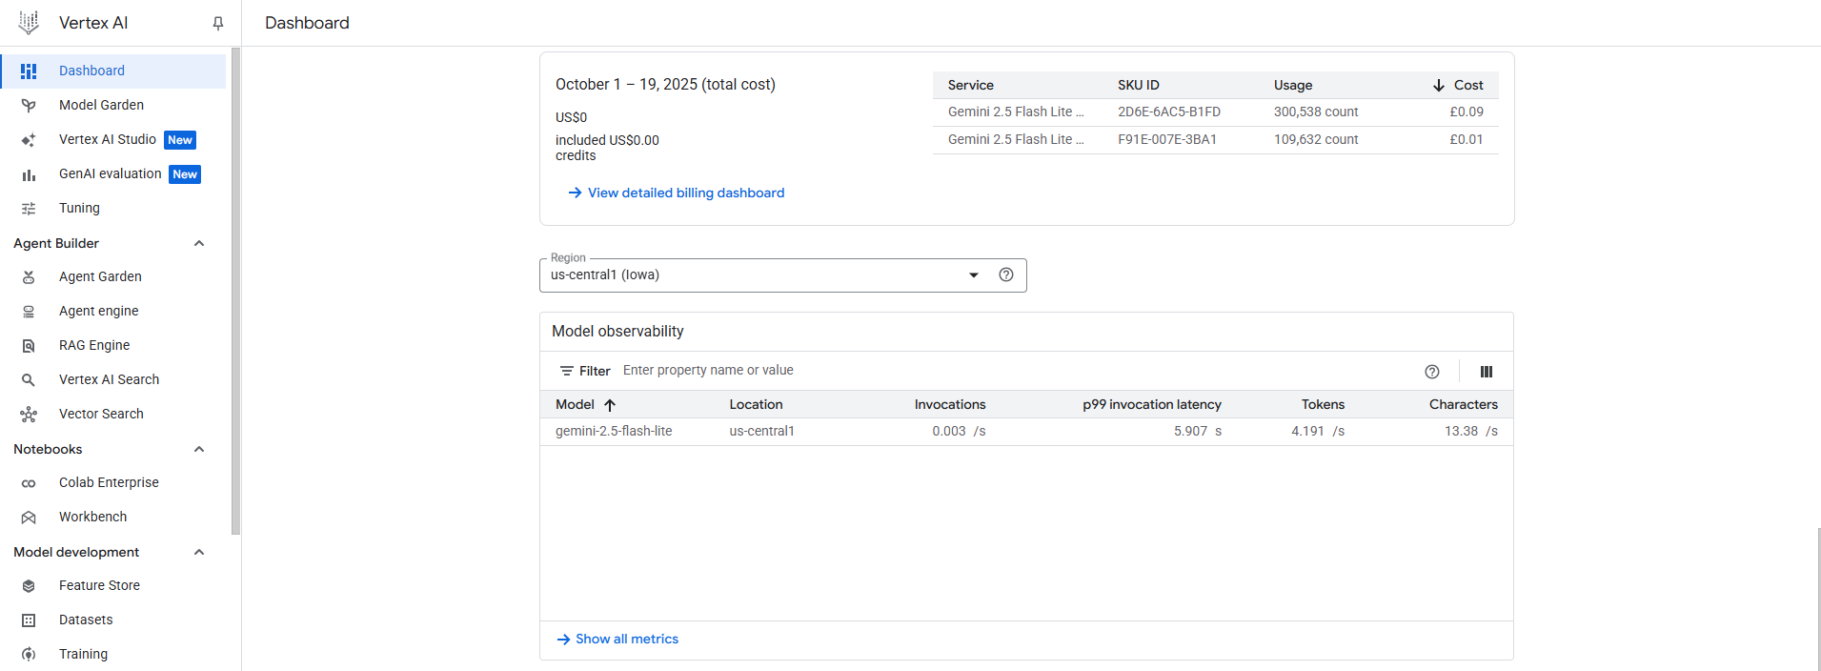
Task: Click the Dashboard grid icon
Action: (x=29, y=71)
